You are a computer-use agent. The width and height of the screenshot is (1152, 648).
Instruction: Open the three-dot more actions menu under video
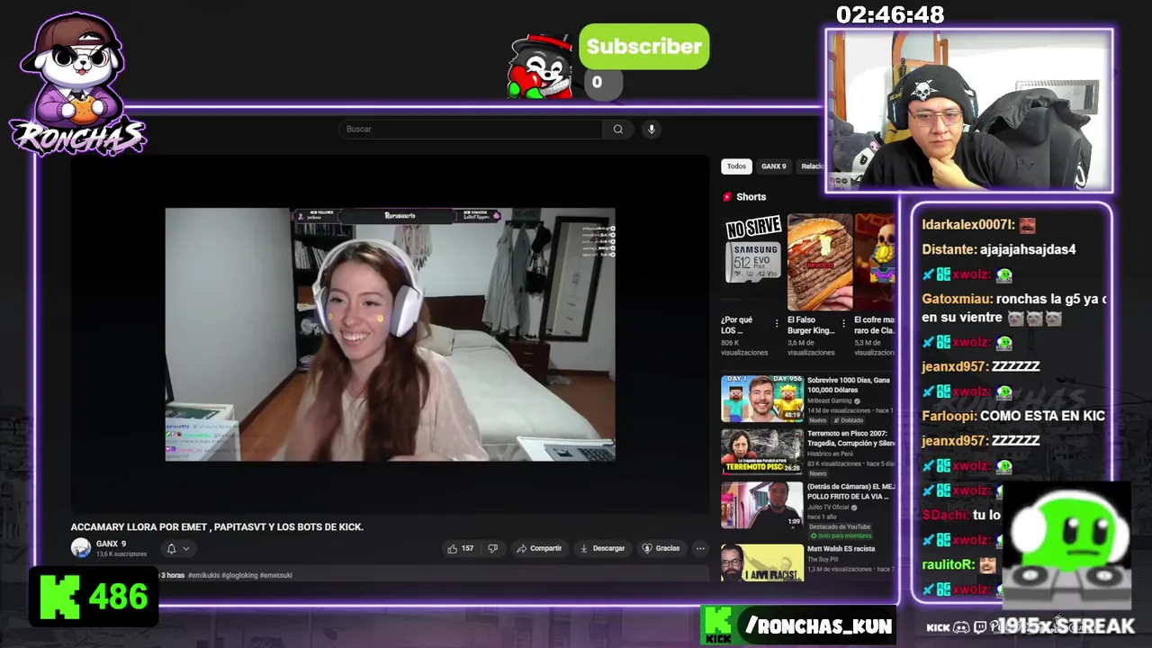click(x=700, y=548)
